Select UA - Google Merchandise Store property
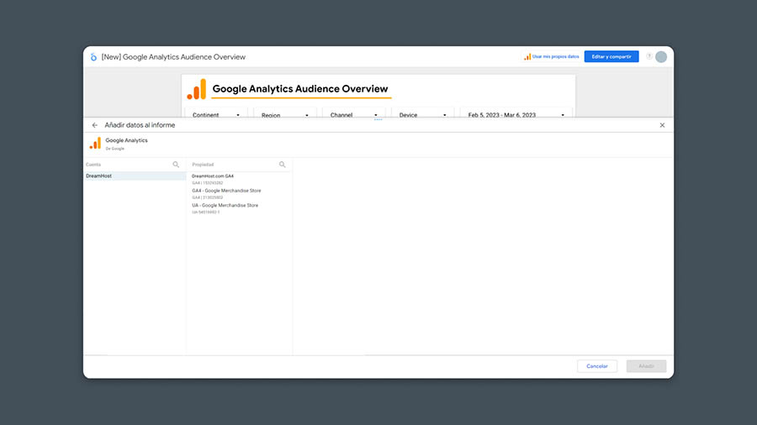The height and width of the screenshot is (425, 757). point(239,208)
